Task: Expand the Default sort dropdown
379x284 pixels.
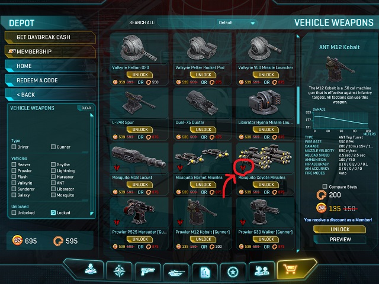Action: point(236,22)
